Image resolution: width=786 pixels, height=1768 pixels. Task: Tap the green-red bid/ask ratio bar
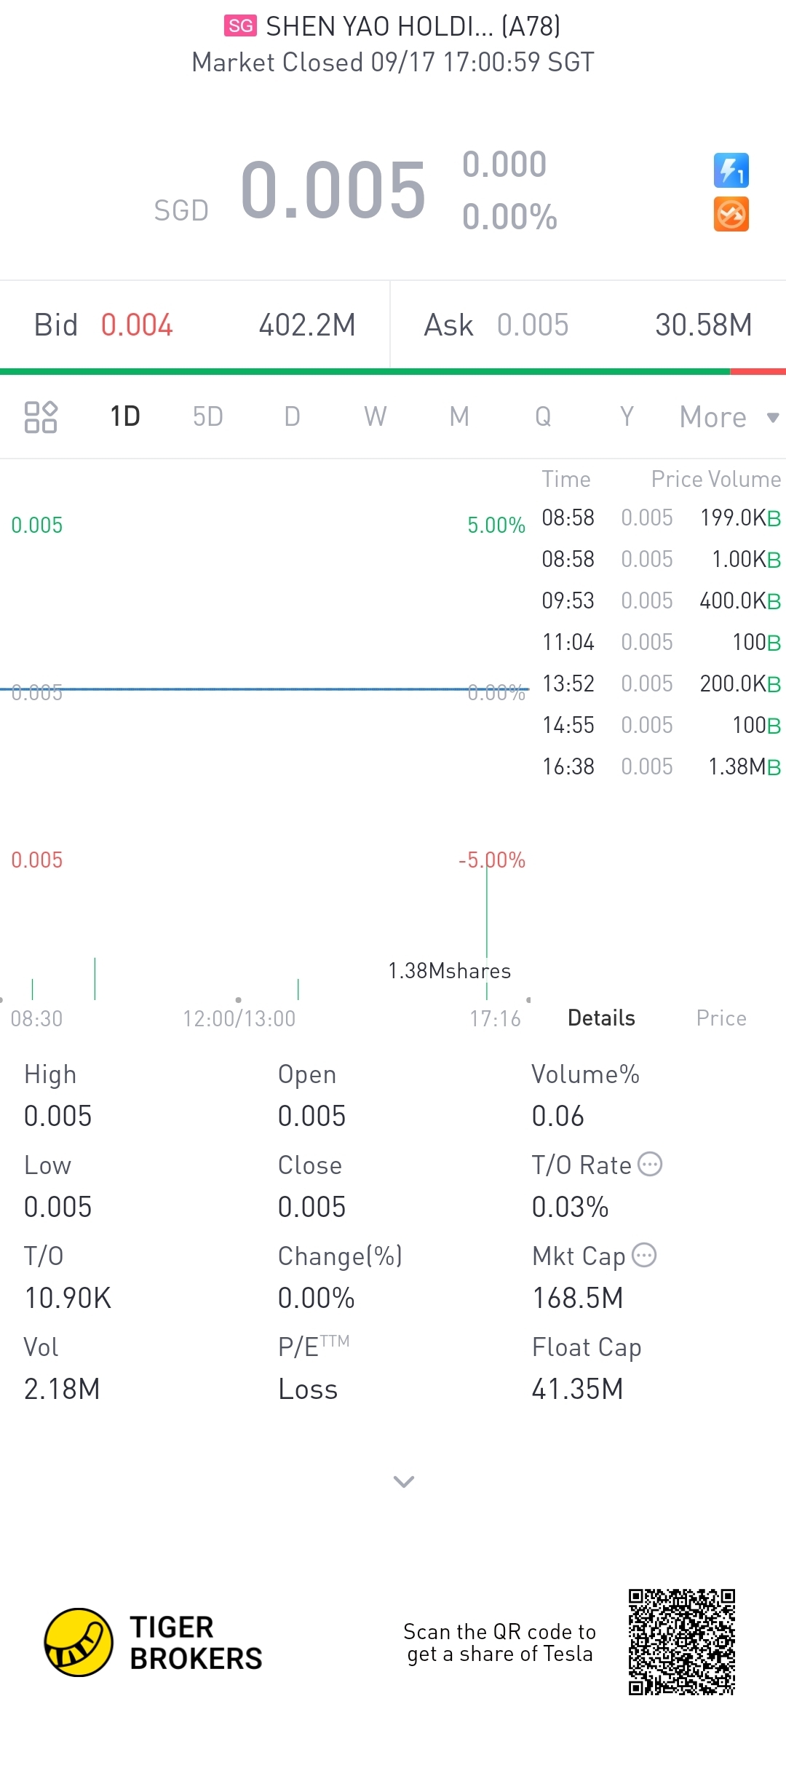[393, 372]
